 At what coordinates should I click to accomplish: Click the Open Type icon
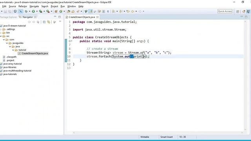pyautogui.click(x=69, y=11)
